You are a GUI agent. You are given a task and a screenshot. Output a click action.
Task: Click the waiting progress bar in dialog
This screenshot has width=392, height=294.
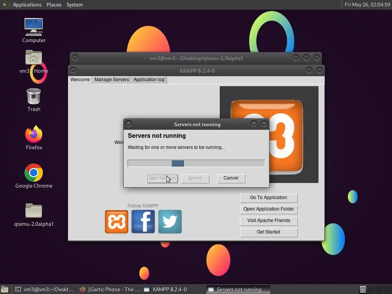point(196,163)
